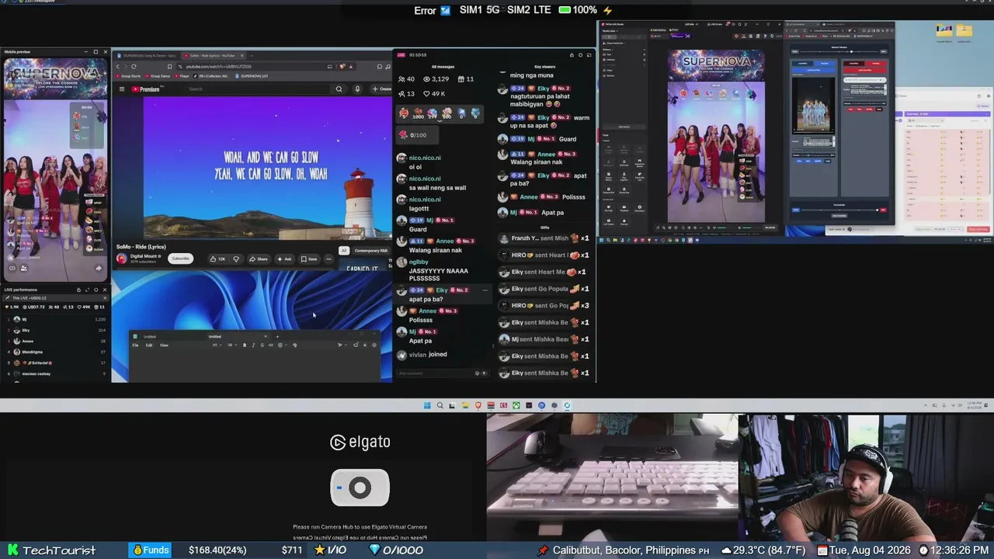Open the View menu in Untitled editor
The height and width of the screenshot is (559, 994).
click(x=164, y=345)
